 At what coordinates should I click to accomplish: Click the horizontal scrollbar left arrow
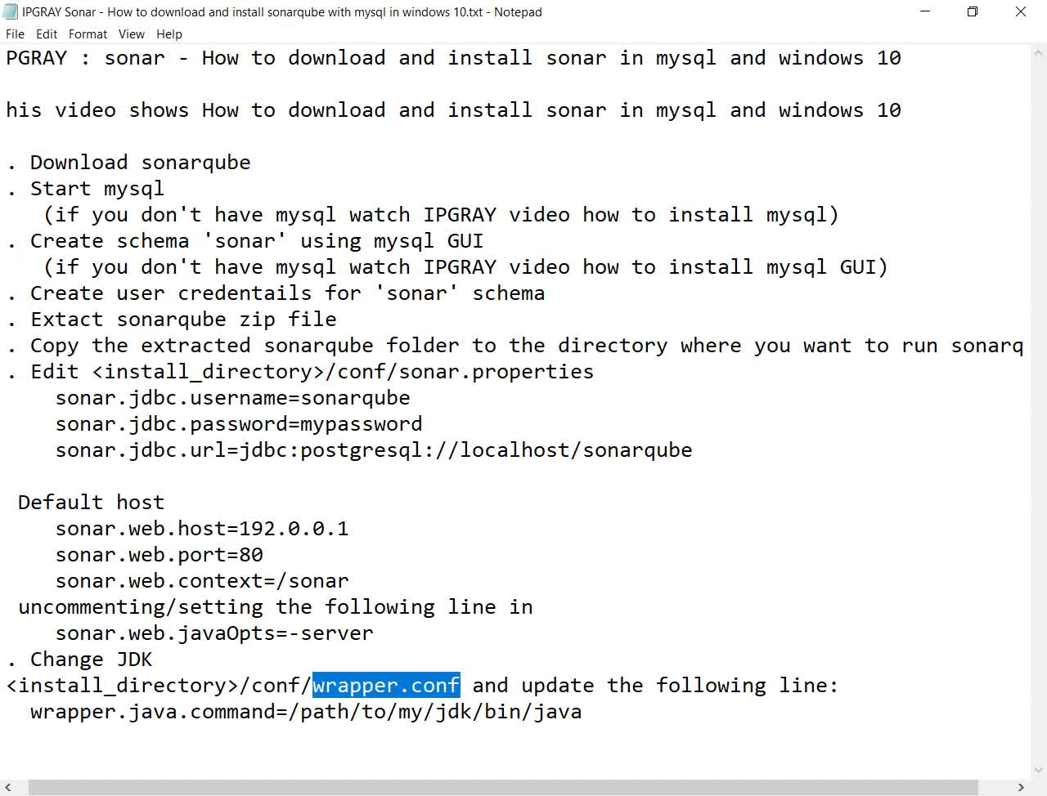pyautogui.click(x=8, y=787)
